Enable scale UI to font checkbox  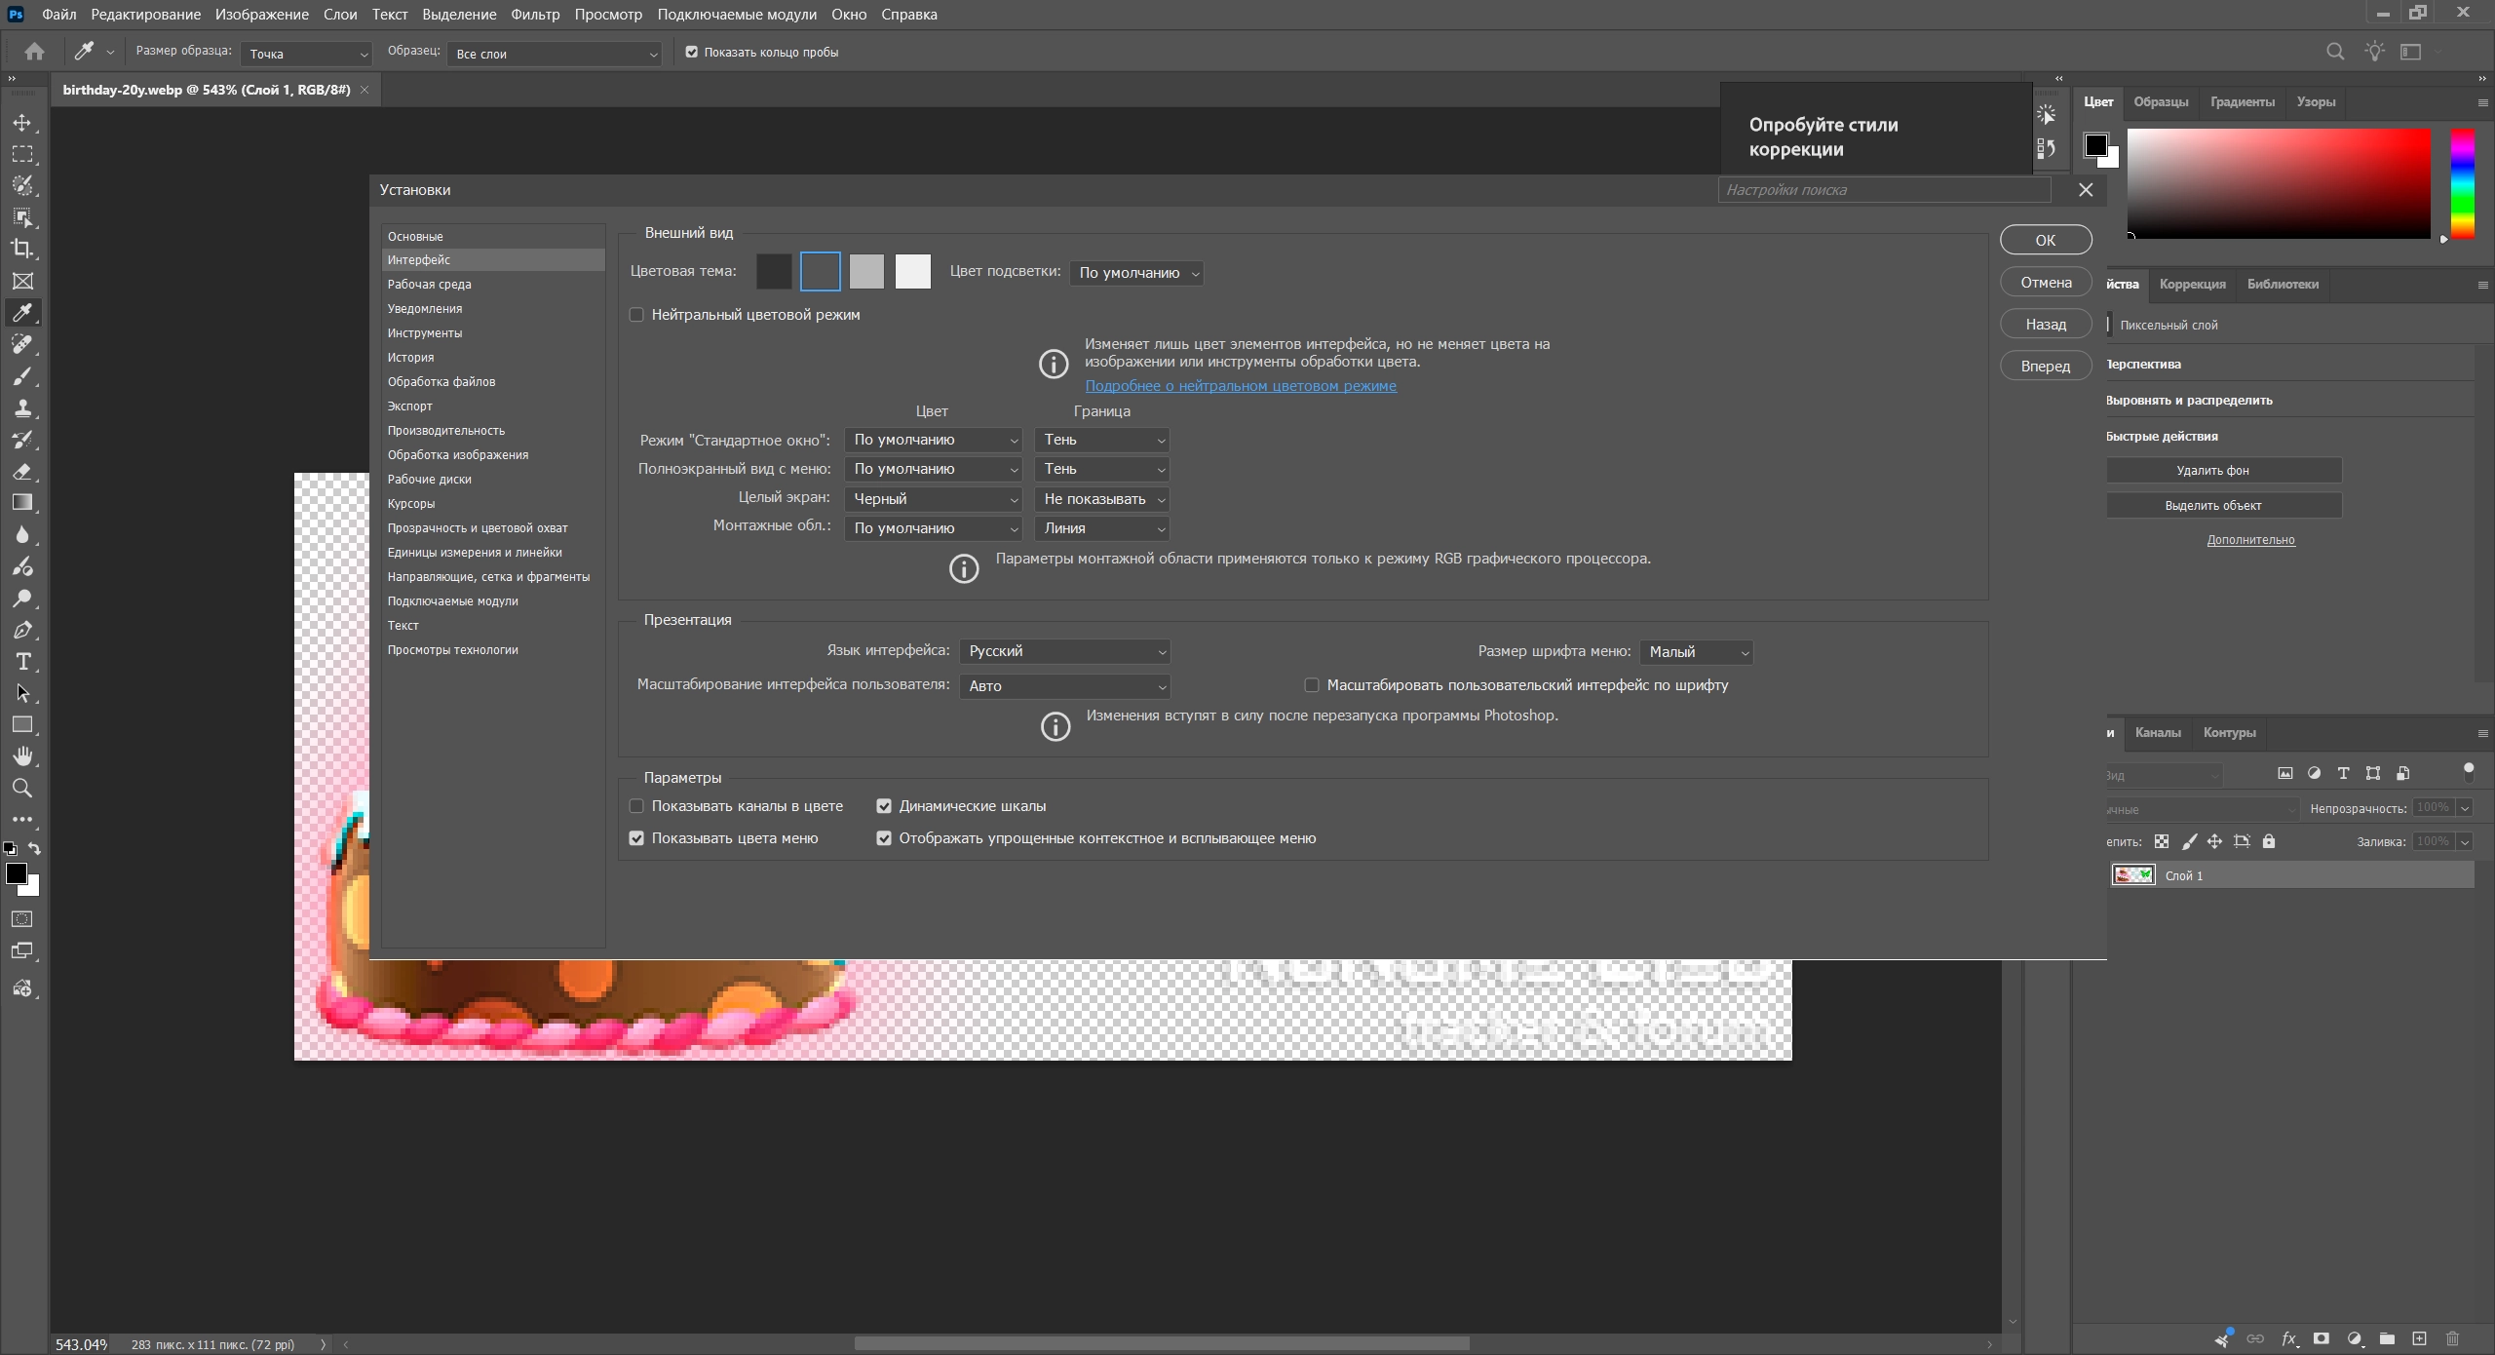pos(1312,685)
